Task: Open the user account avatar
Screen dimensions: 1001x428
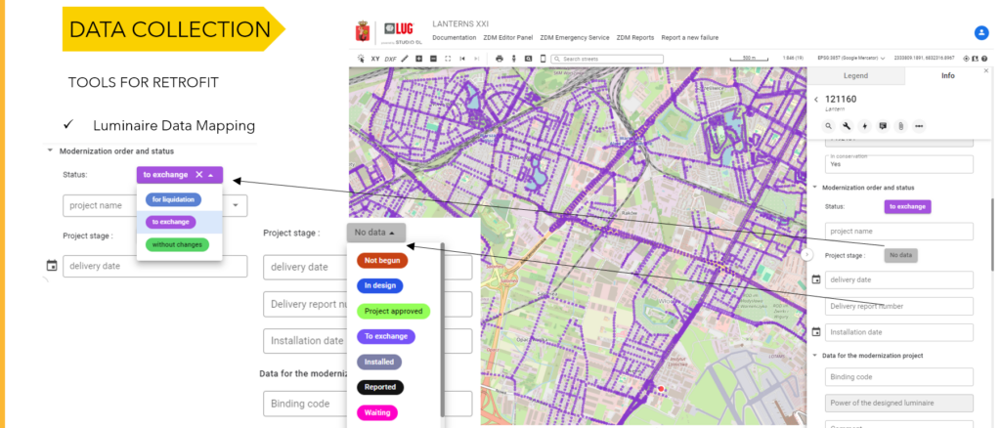Action: (x=981, y=33)
